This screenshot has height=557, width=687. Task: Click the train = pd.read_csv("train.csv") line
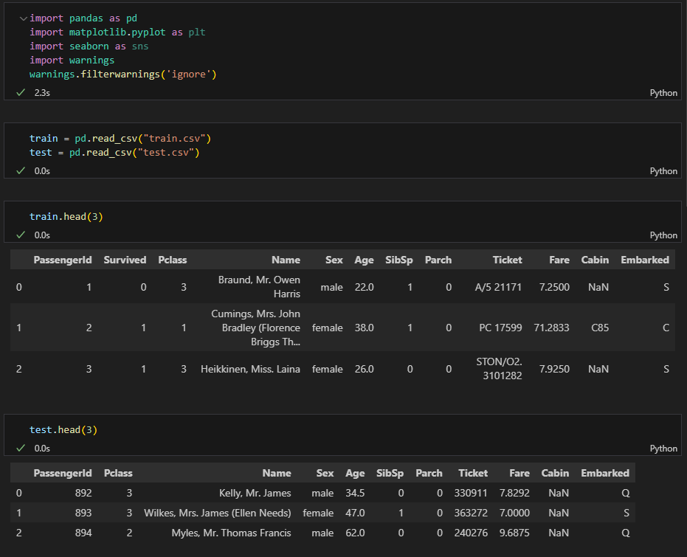coord(120,139)
